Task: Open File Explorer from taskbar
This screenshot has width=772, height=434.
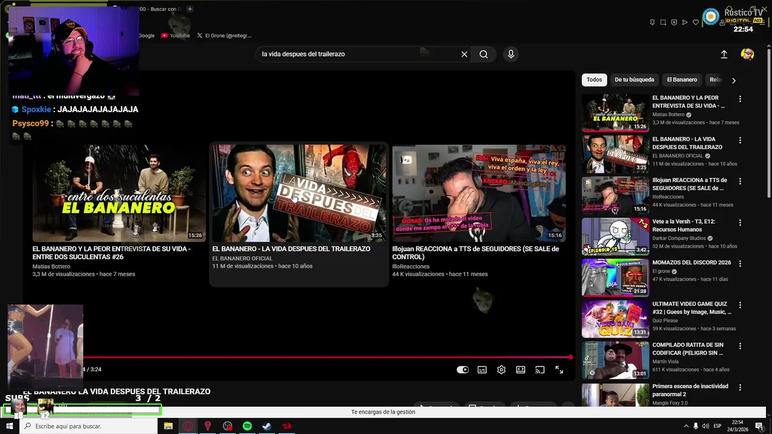Action: click(x=168, y=426)
